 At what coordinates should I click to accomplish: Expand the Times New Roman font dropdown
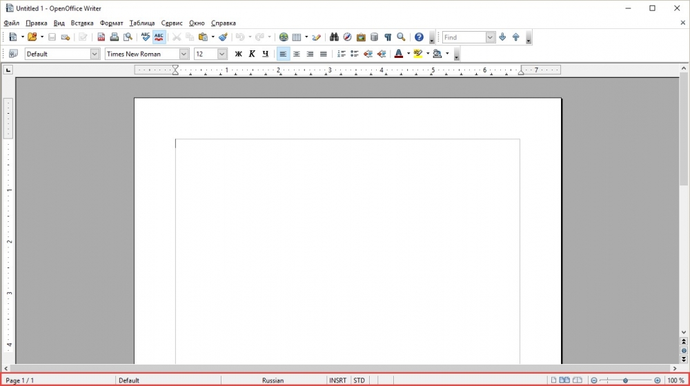(184, 54)
